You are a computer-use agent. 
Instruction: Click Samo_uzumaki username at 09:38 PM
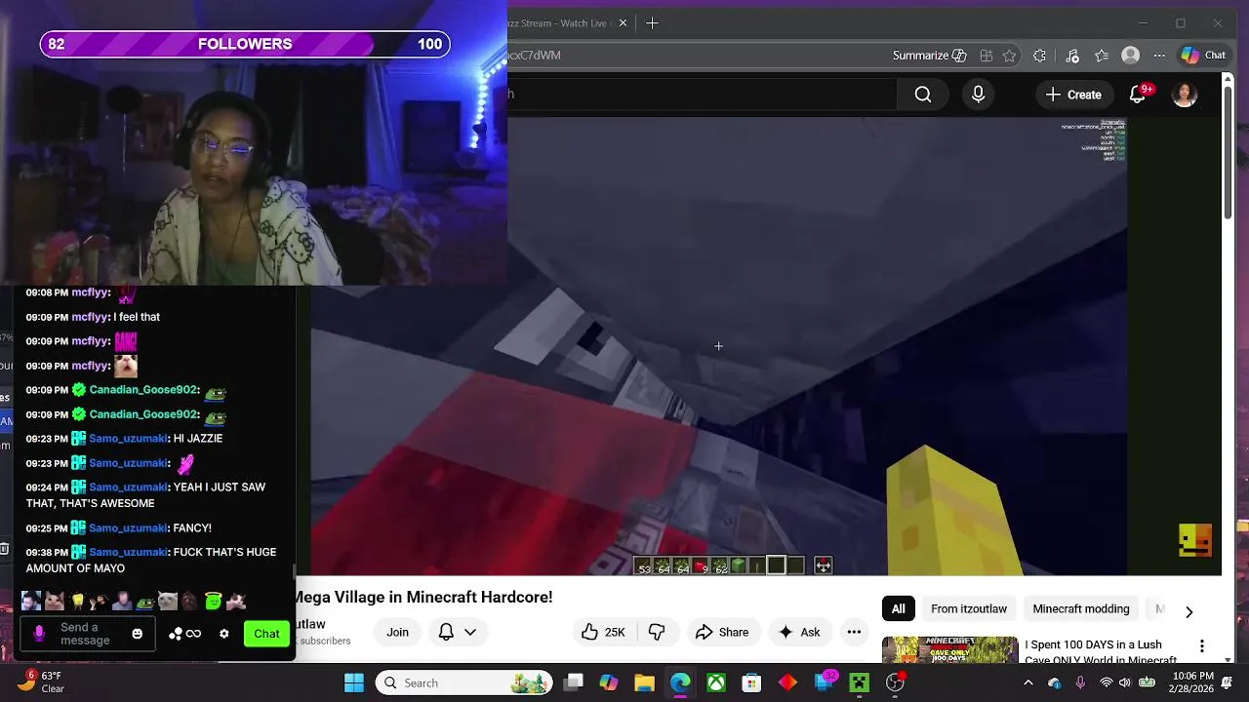[128, 552]
